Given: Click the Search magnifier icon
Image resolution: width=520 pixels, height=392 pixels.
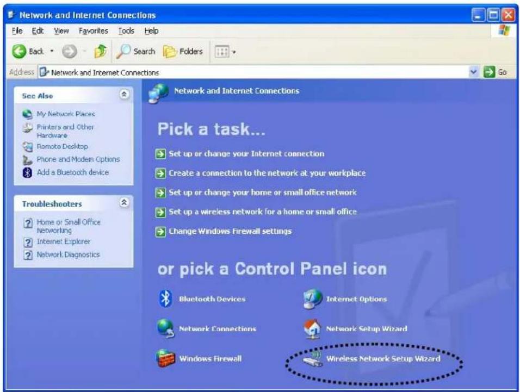Looking at the screenshot, I should [x=123, y=51].
